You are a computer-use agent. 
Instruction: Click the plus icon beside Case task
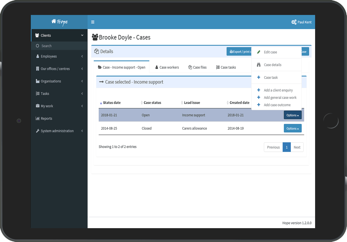pos(259,78)
